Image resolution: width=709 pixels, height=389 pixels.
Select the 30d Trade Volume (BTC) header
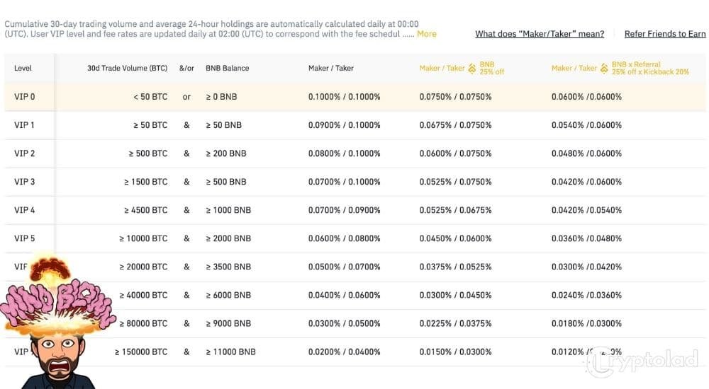127,68
